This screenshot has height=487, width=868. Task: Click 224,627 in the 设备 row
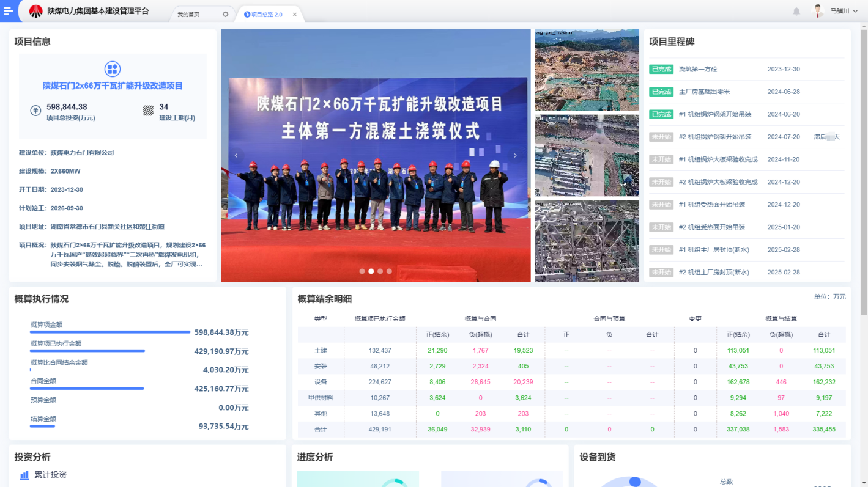380,382
